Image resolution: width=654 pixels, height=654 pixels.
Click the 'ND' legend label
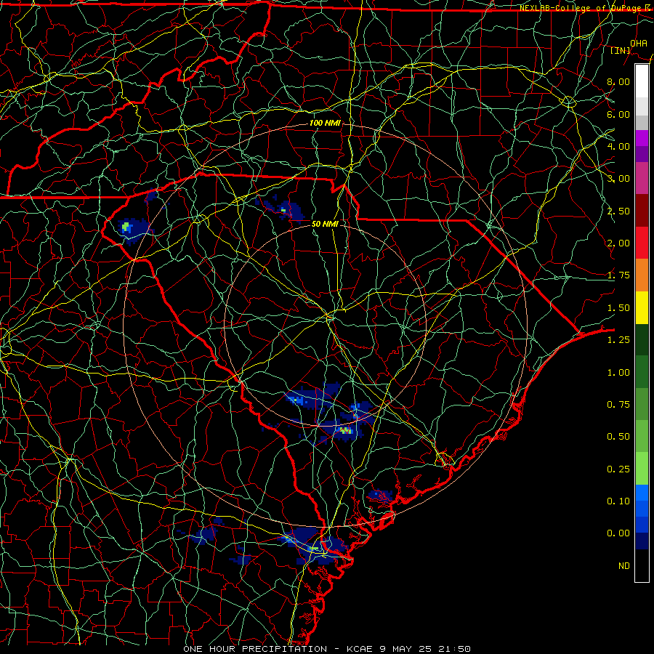(624, 566)
